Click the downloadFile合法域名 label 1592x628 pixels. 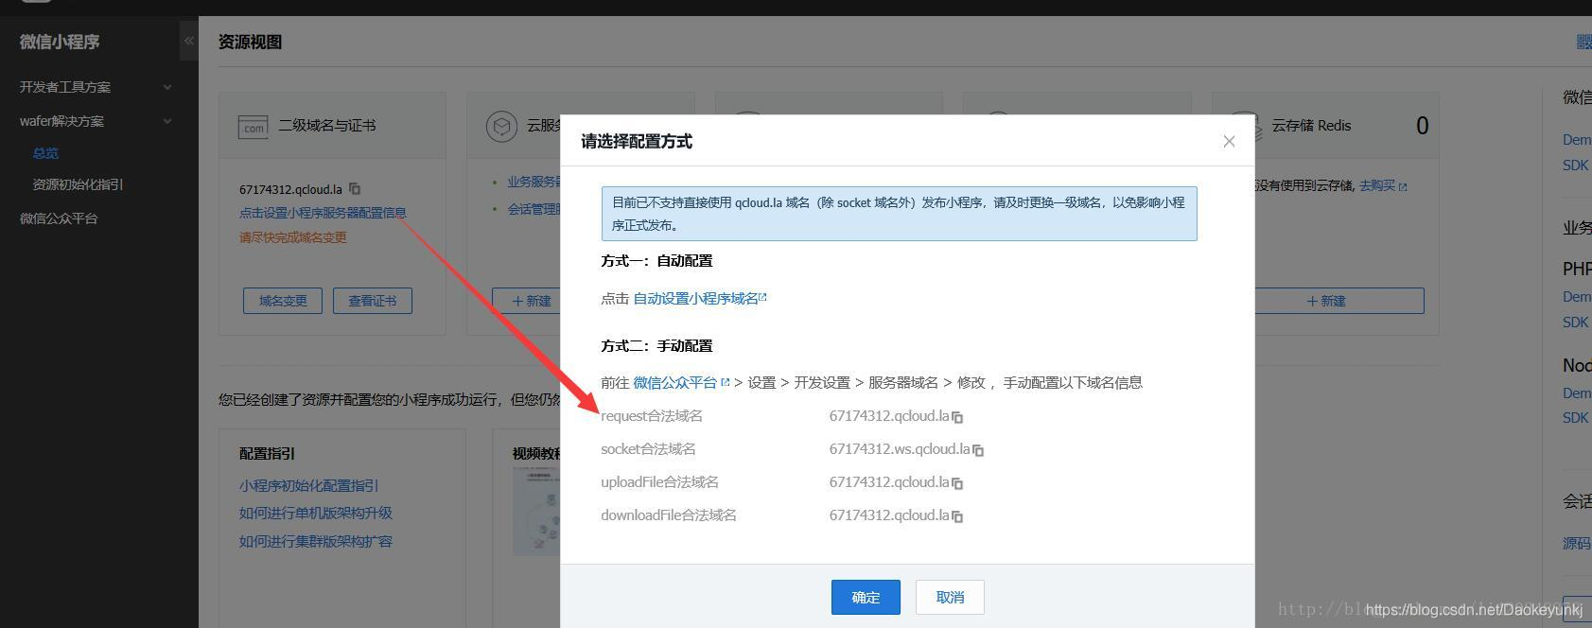[669, 515]
